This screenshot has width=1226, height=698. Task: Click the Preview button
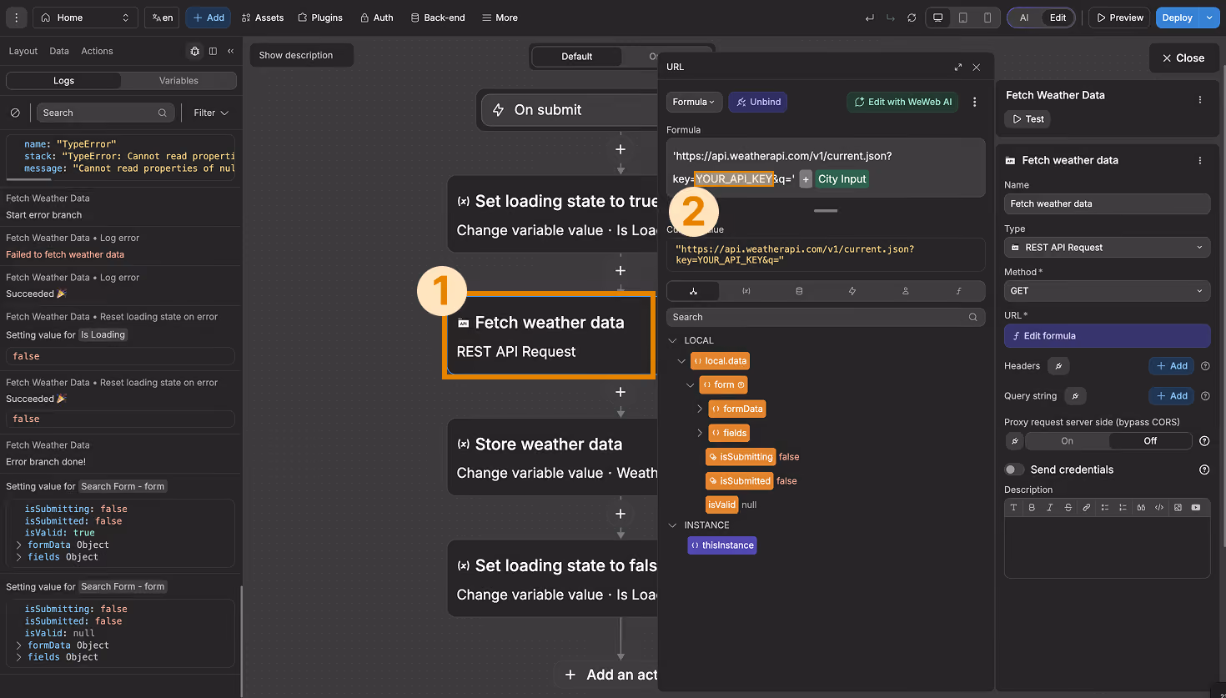tap(1119, 18)
